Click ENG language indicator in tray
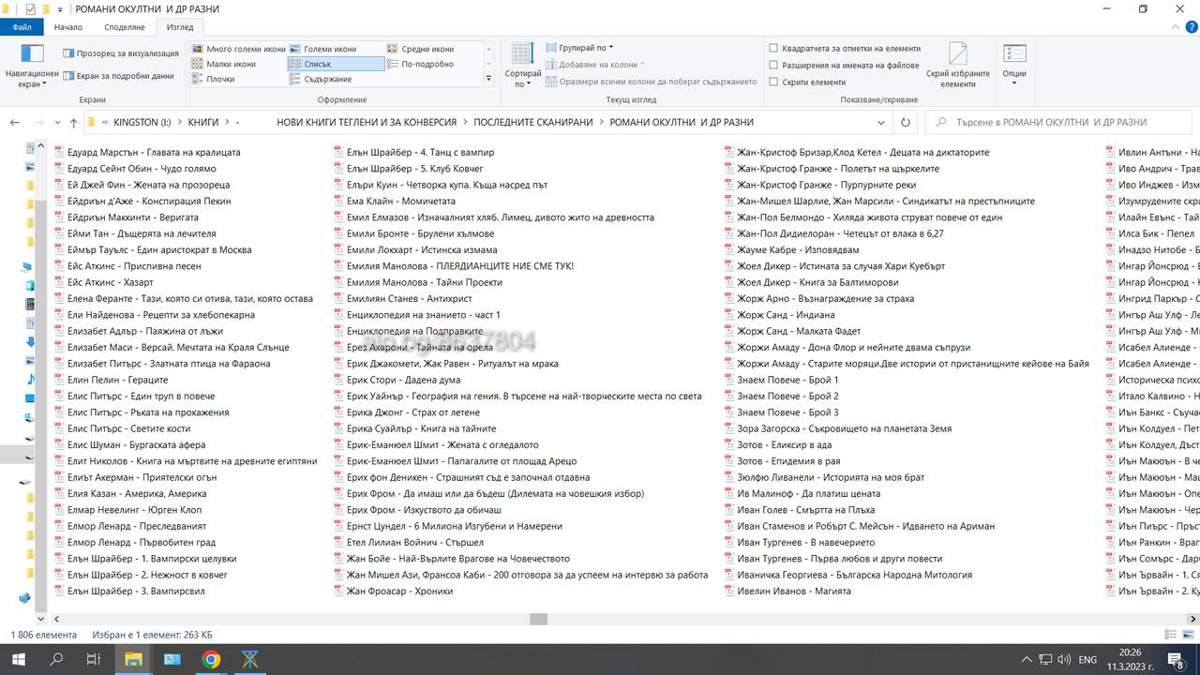The width and height of the screenshot is (1200, 675). tap(1087, 659)
